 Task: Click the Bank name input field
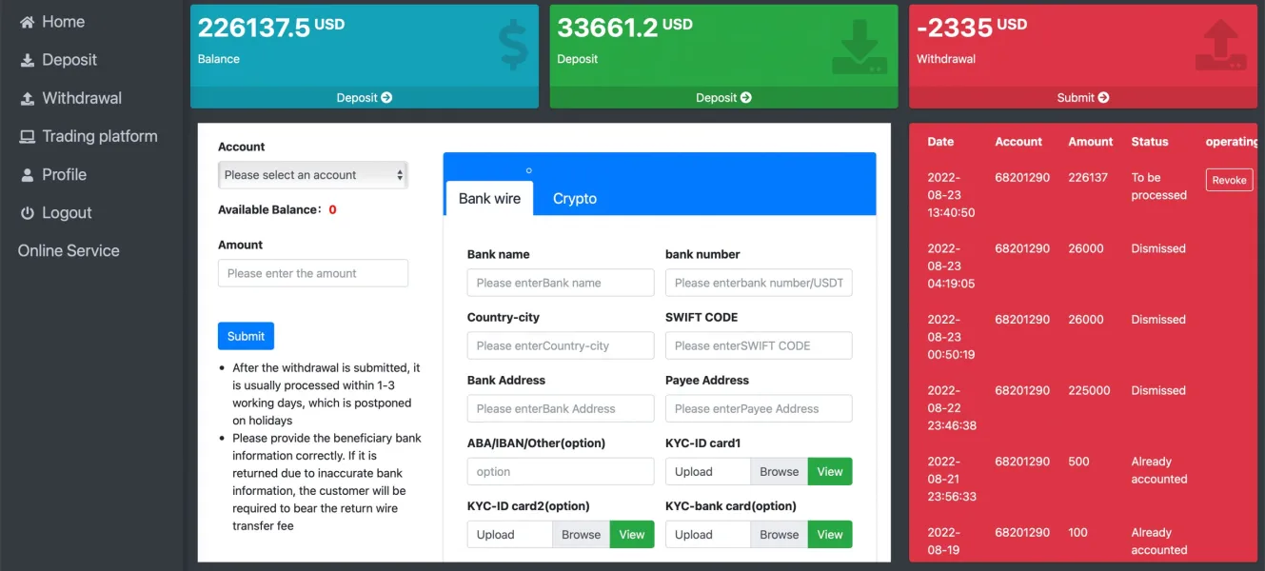561,283
